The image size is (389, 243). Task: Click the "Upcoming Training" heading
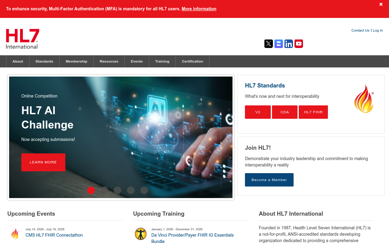point(159,214)
